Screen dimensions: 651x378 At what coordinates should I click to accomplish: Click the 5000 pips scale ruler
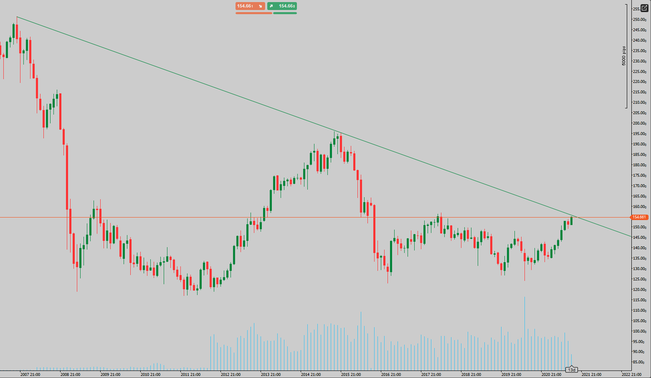[625, 56]
